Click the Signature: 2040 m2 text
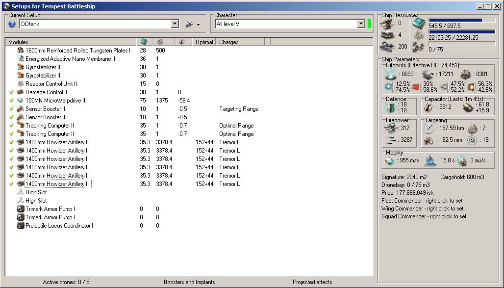504x288 pixels. 404,177
